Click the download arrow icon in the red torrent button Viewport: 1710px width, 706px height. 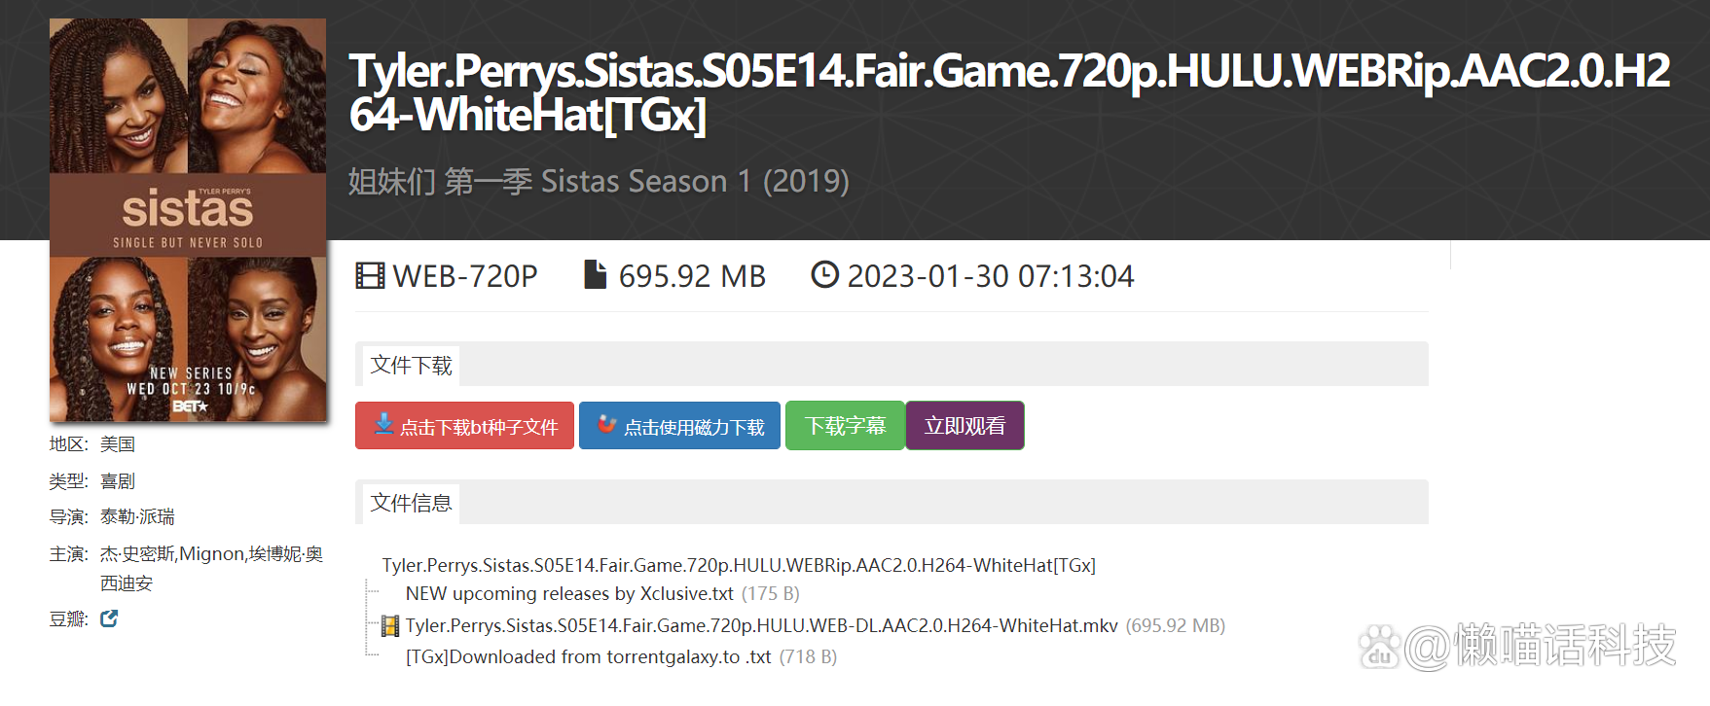click(384, 425)
